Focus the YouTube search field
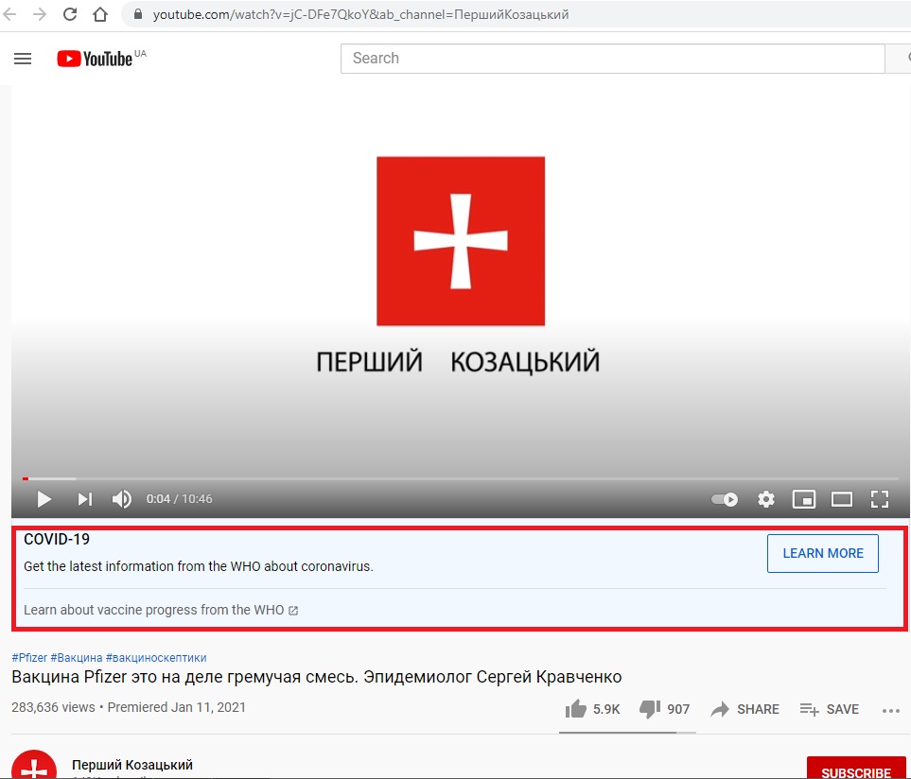The height and width of the screenshot is (779, 911). tap(612, 58)
